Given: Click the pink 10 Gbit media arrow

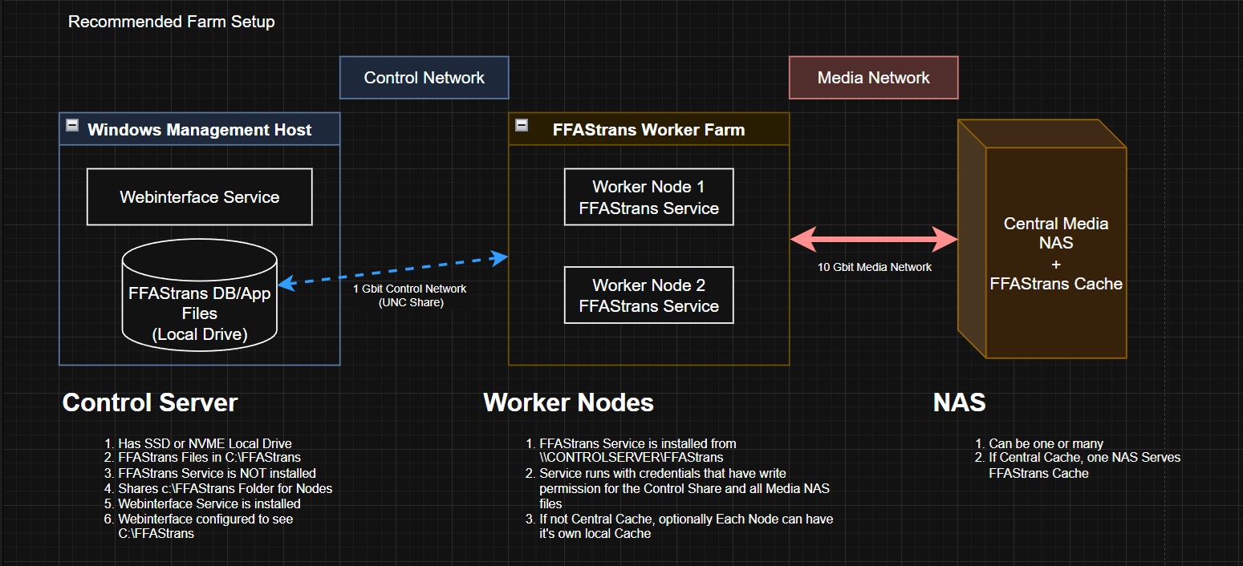Looking at the screenshot, I should pos(874,238).
